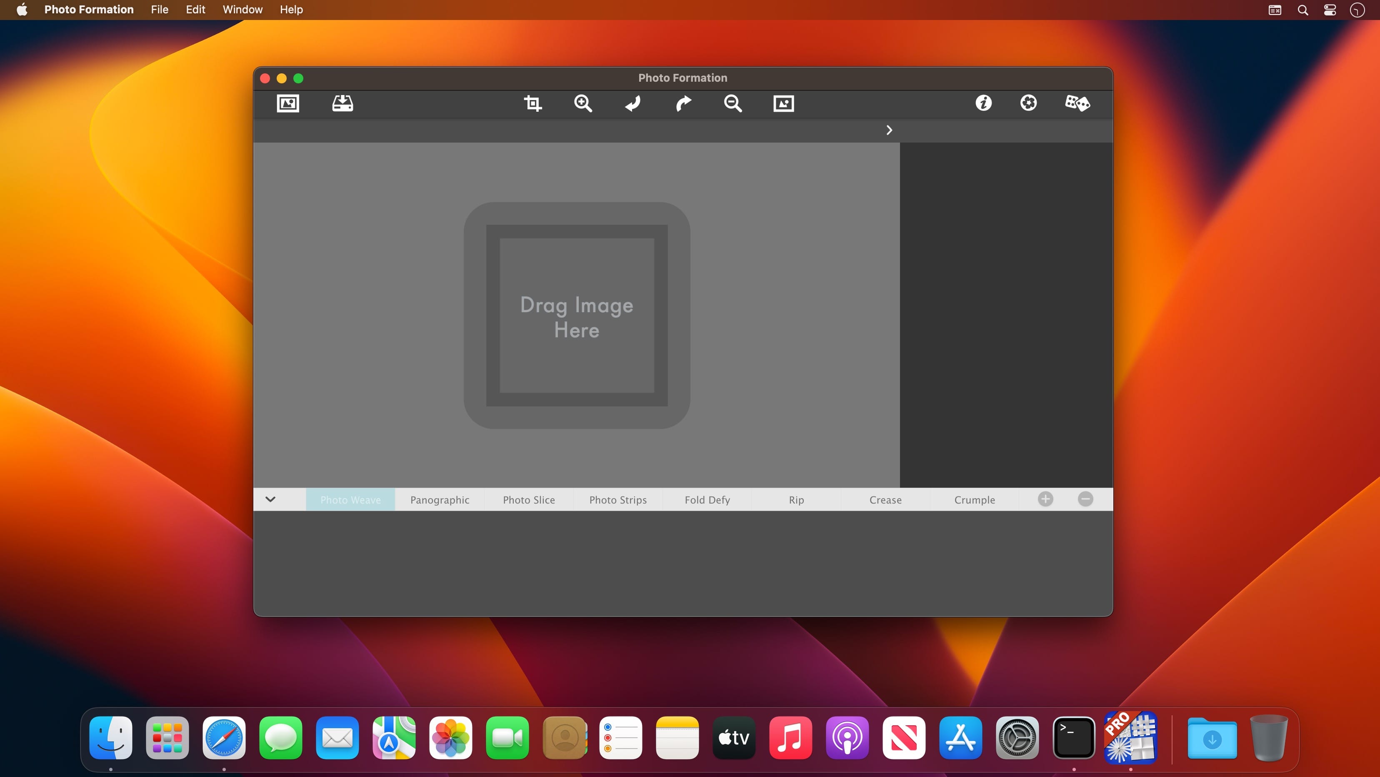
Task: Open Music from the Dock
Action: click(x=791, y=737)
